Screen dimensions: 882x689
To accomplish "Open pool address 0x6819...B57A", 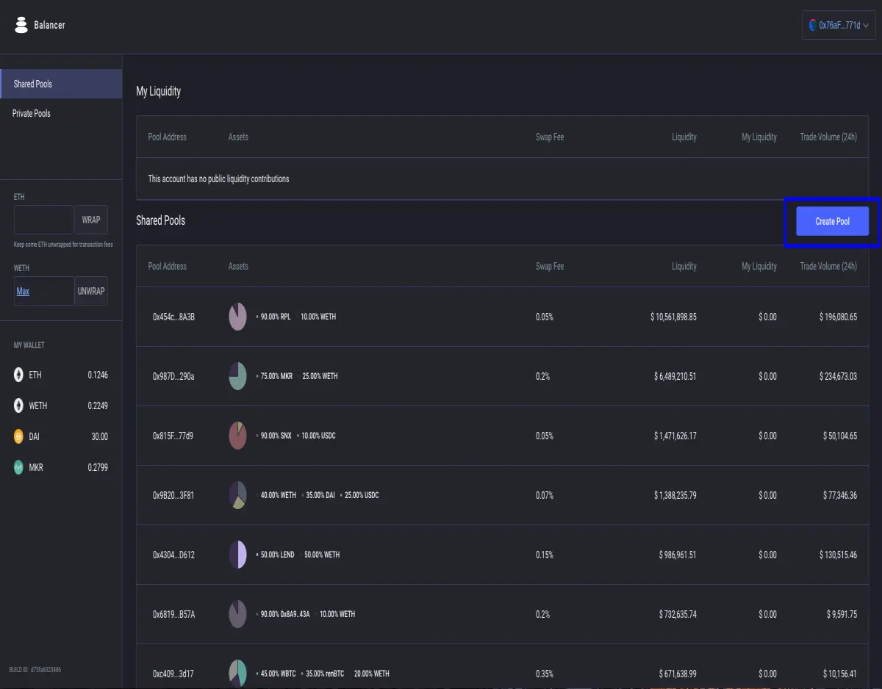I will [173, 614].
